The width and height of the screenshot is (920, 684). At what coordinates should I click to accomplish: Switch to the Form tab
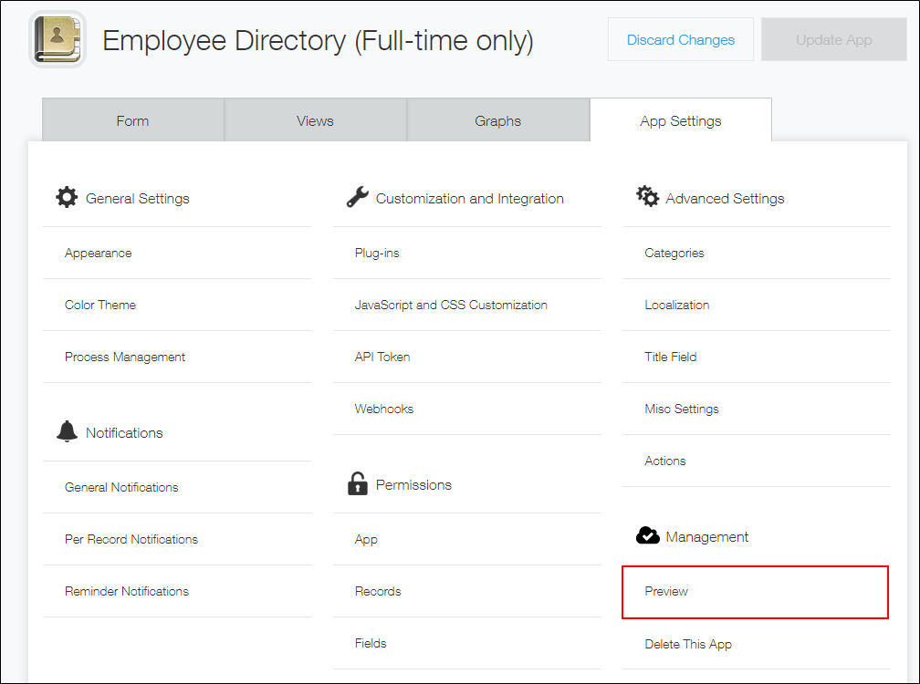[132, 120]
